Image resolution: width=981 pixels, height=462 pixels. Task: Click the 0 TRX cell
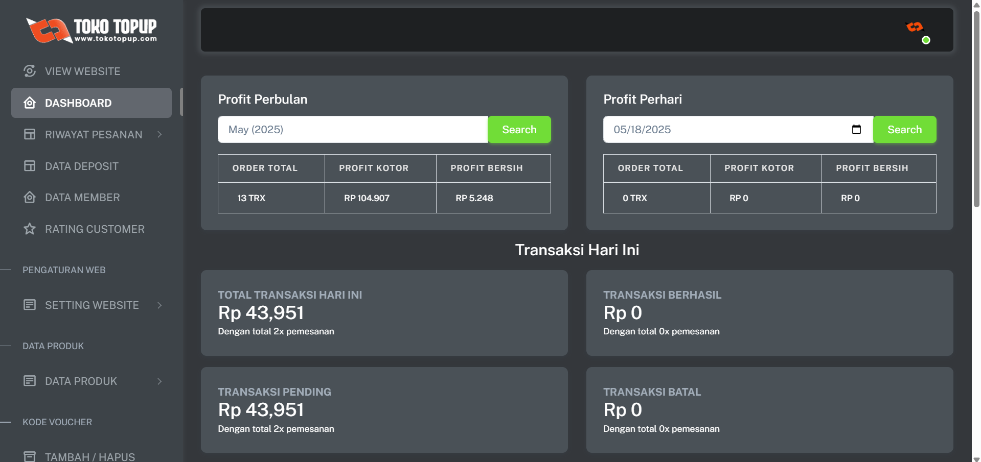tap(657, 198)
